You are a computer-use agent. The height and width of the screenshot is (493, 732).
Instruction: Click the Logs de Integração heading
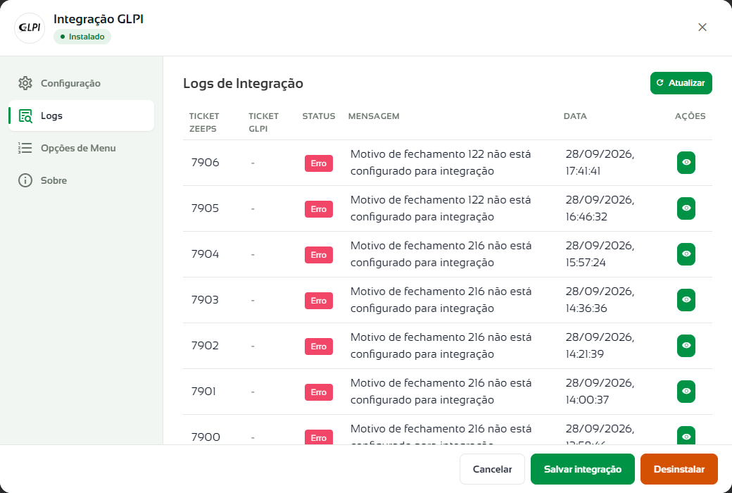244,84
